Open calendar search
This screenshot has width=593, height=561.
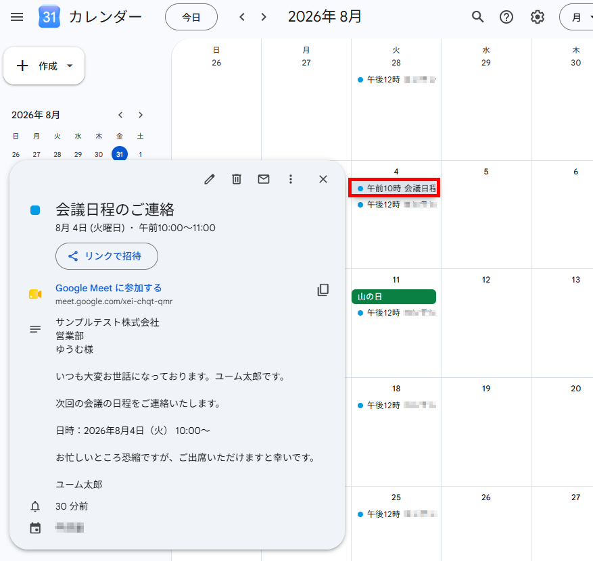[x=477, y=17]
